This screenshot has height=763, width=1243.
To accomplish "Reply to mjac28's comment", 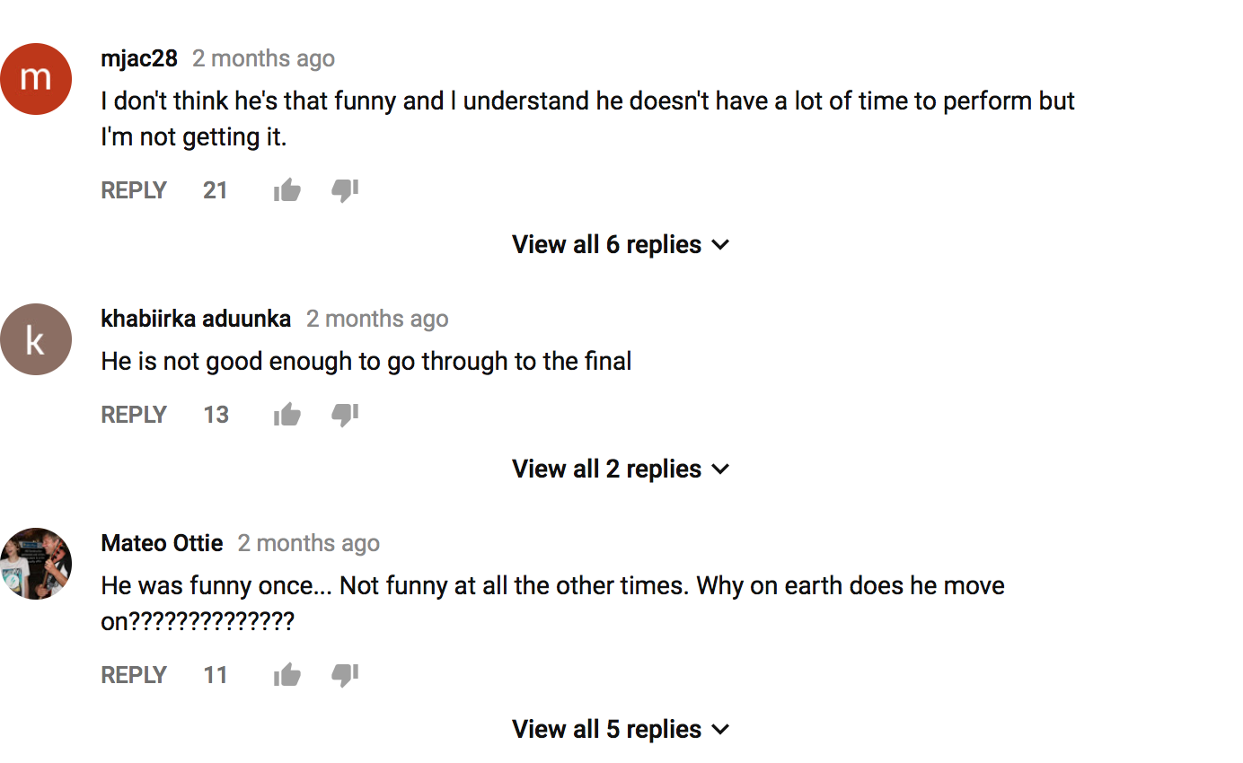I will (x=134, y=190).
